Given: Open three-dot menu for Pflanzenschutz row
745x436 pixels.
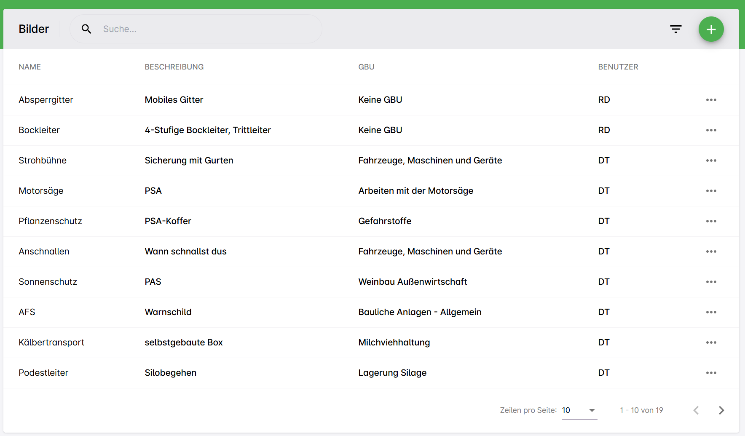Looking at the screenshot, I should tap(711, 221).
